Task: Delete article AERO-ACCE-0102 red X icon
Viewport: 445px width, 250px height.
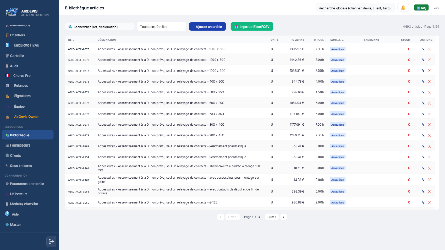Action: [429, 180]
